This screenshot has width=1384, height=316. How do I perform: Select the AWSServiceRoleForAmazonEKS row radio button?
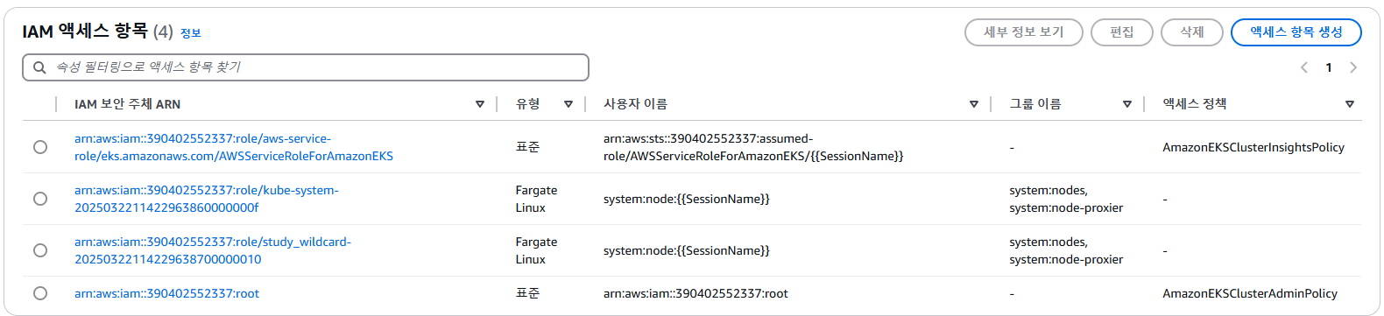40,147
